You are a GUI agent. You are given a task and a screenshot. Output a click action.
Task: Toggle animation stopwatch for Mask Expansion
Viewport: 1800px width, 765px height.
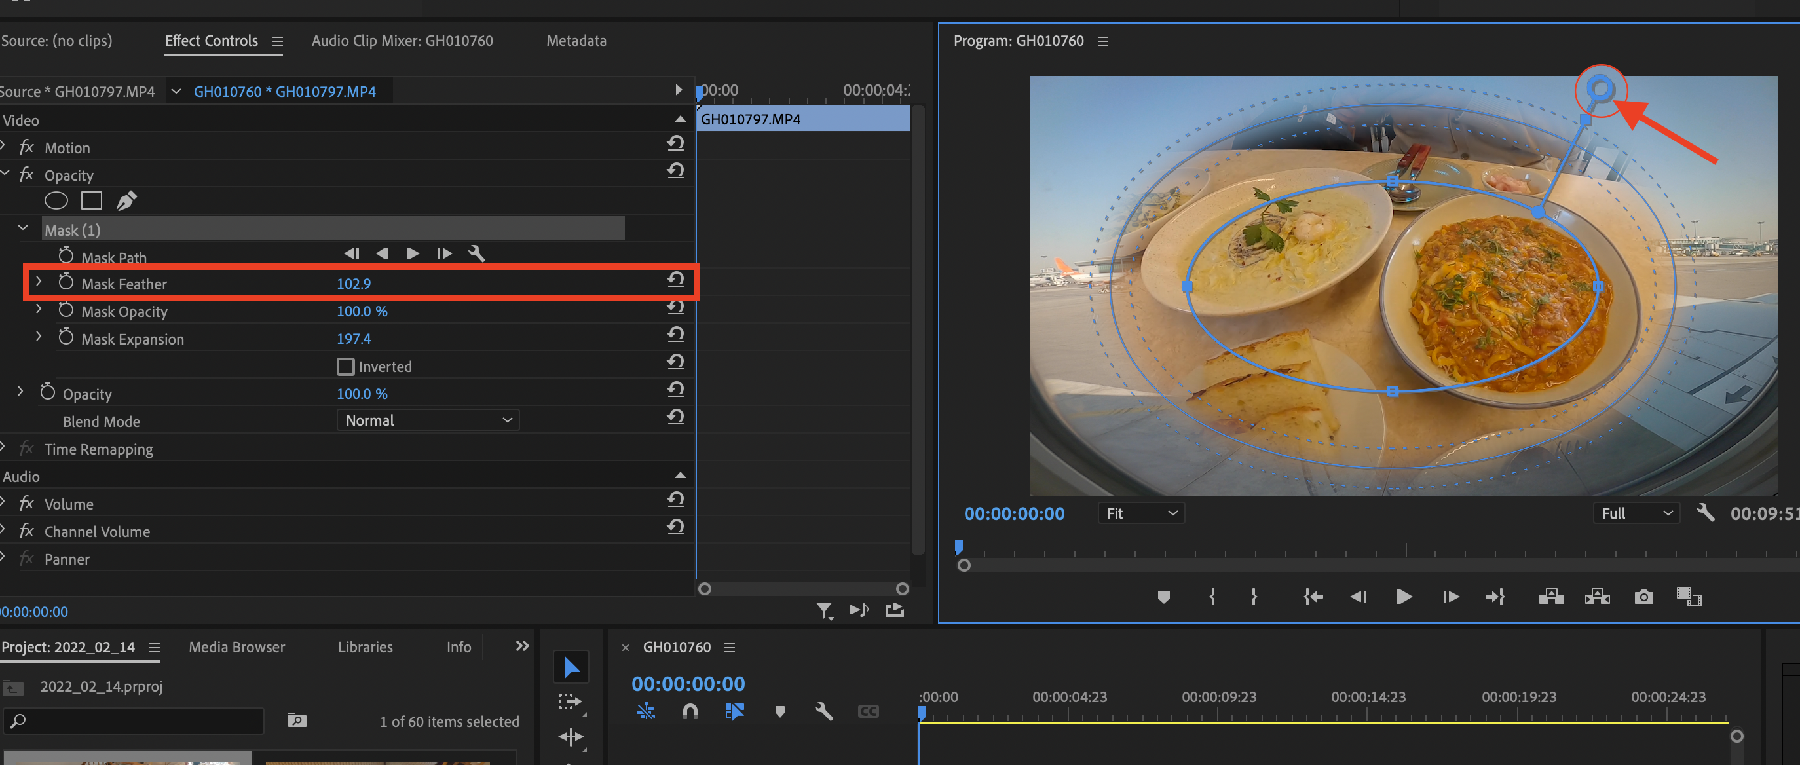(66, 337)
